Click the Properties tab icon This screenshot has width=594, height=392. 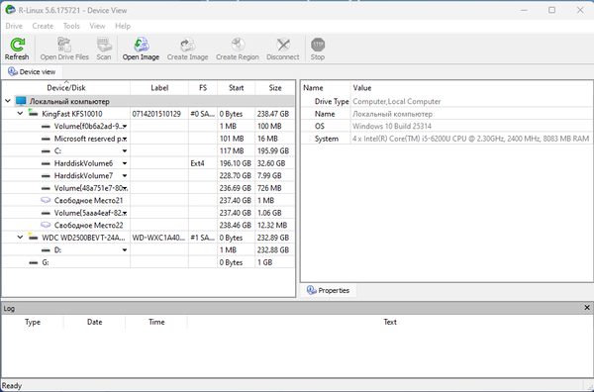[312, 290]
